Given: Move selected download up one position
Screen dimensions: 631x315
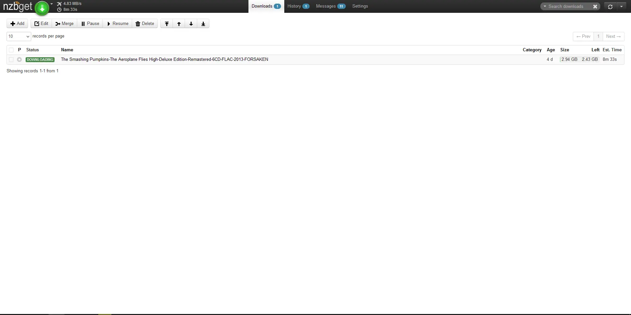Looking at the screenshot, I should [179, 24].
